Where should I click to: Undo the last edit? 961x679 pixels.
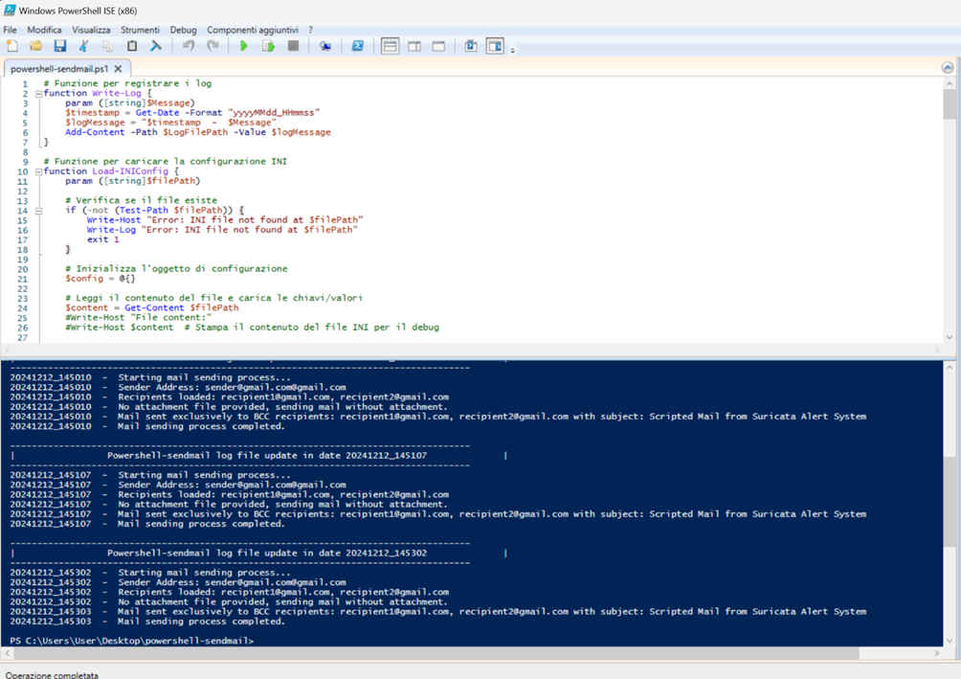tap(189, 45)
